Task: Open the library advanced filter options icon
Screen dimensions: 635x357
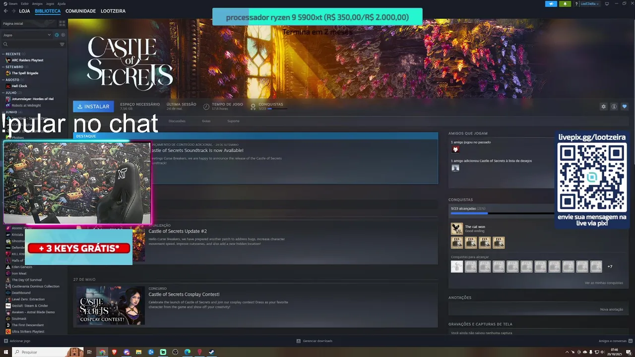Action: [x=62, y=45]
